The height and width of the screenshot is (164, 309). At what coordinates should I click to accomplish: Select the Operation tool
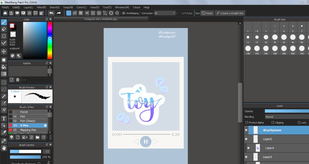point(4,125)
